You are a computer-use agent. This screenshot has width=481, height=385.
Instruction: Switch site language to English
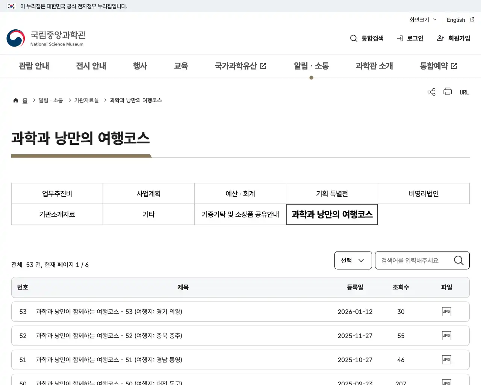(x=456, y=20)
